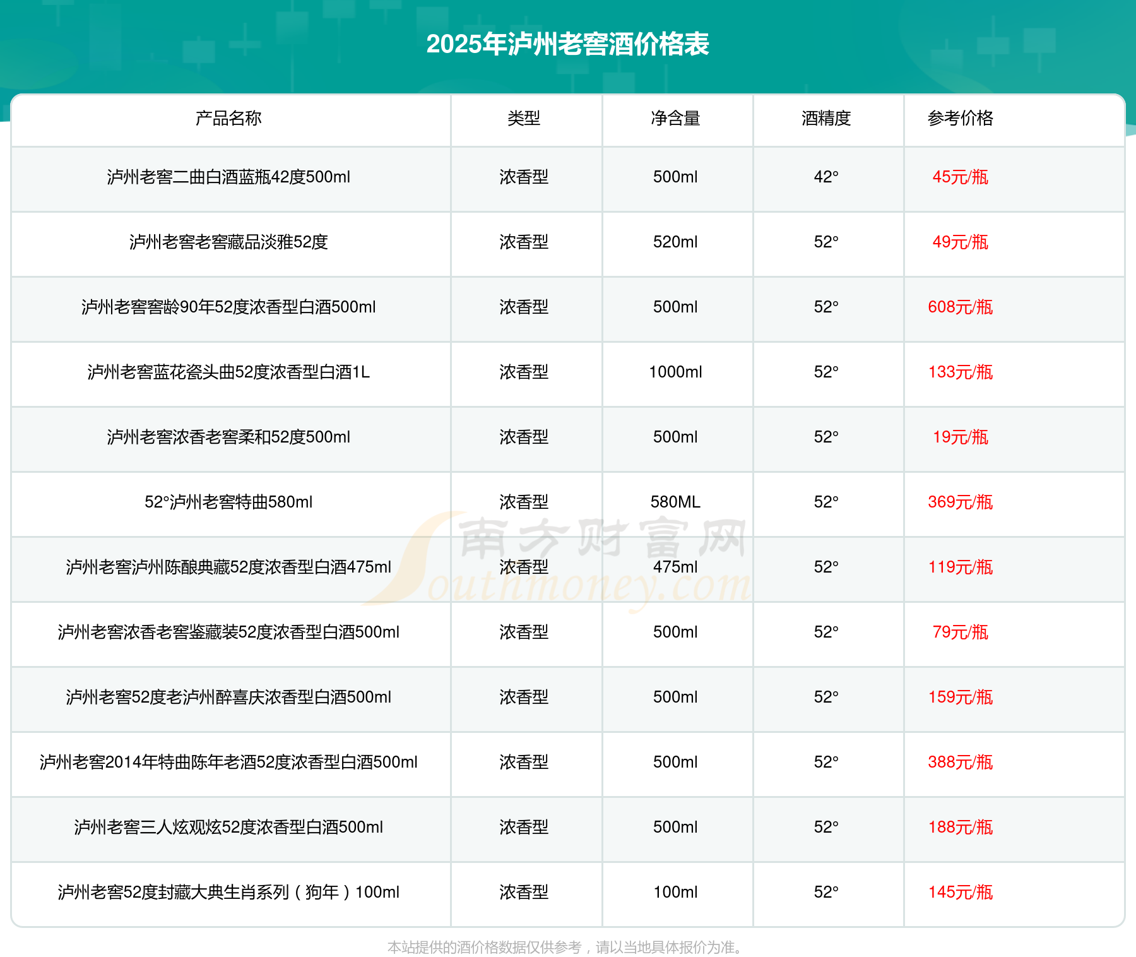Screen dimensions: 1136x957
Task: Click the 608元/瓶 price
Action: (960, 307)
